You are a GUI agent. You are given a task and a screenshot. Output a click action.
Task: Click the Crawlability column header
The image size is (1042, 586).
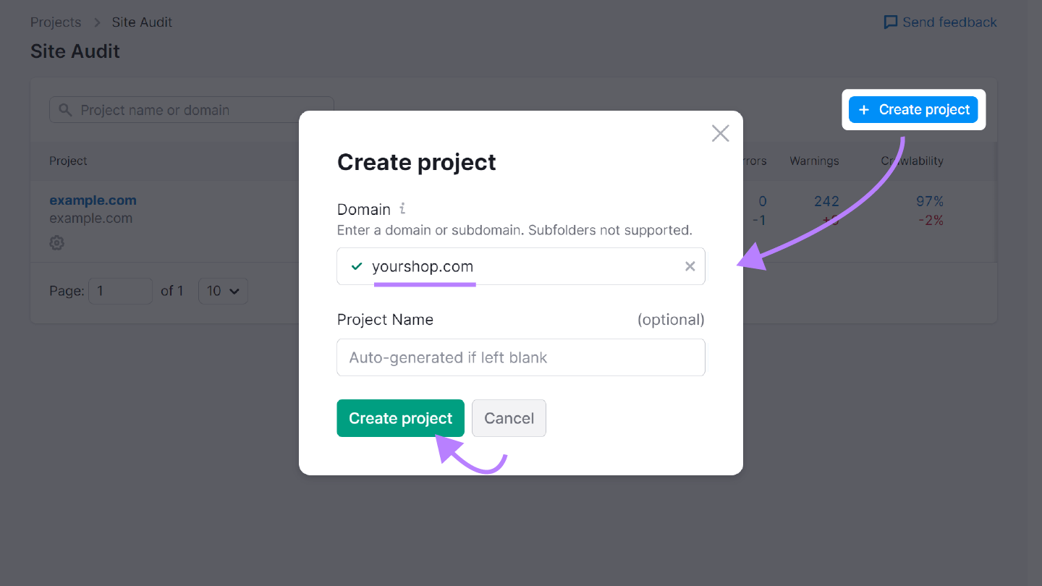[x=912, y=161]
